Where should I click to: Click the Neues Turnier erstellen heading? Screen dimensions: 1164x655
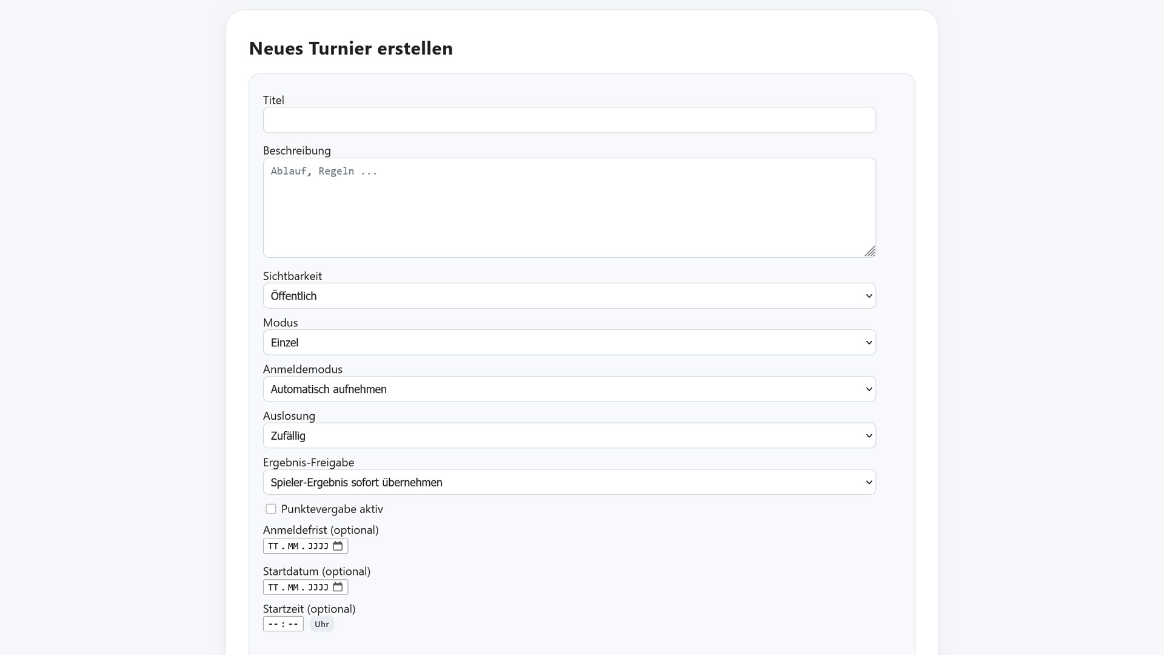pos(351,49)
